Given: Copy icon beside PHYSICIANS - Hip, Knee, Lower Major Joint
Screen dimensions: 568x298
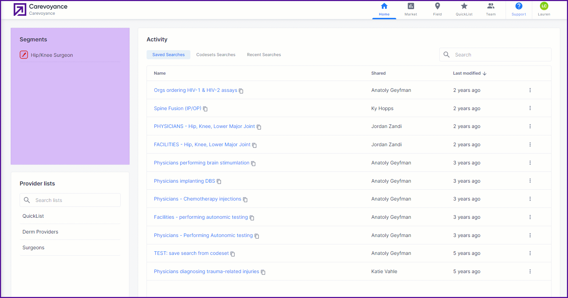Looking at the screenshot, I should 259,127.
